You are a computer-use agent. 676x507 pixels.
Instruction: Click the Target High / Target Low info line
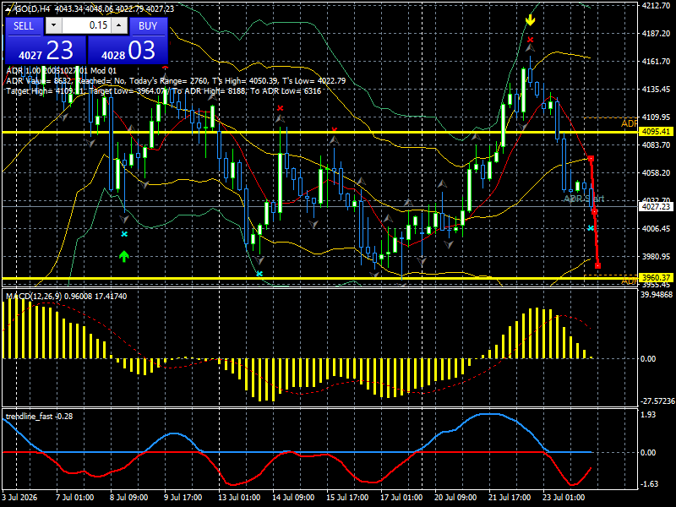point(163,91)
